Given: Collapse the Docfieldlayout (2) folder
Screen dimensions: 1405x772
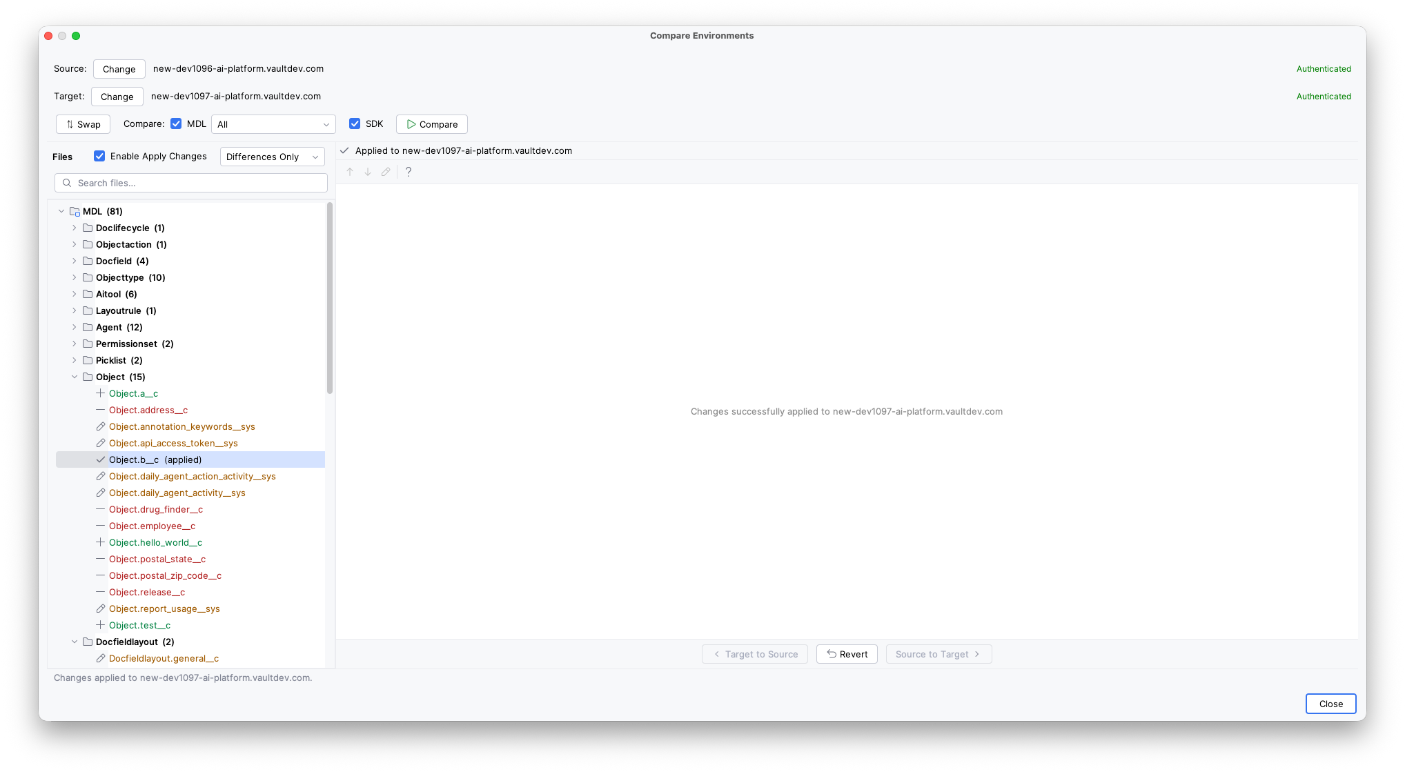Looking at the screenshot, I should click(75, 642).
